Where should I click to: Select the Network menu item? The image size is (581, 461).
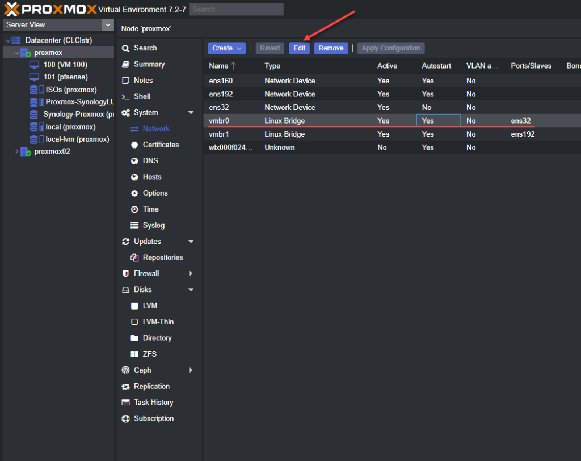click(x=156, y=129)
